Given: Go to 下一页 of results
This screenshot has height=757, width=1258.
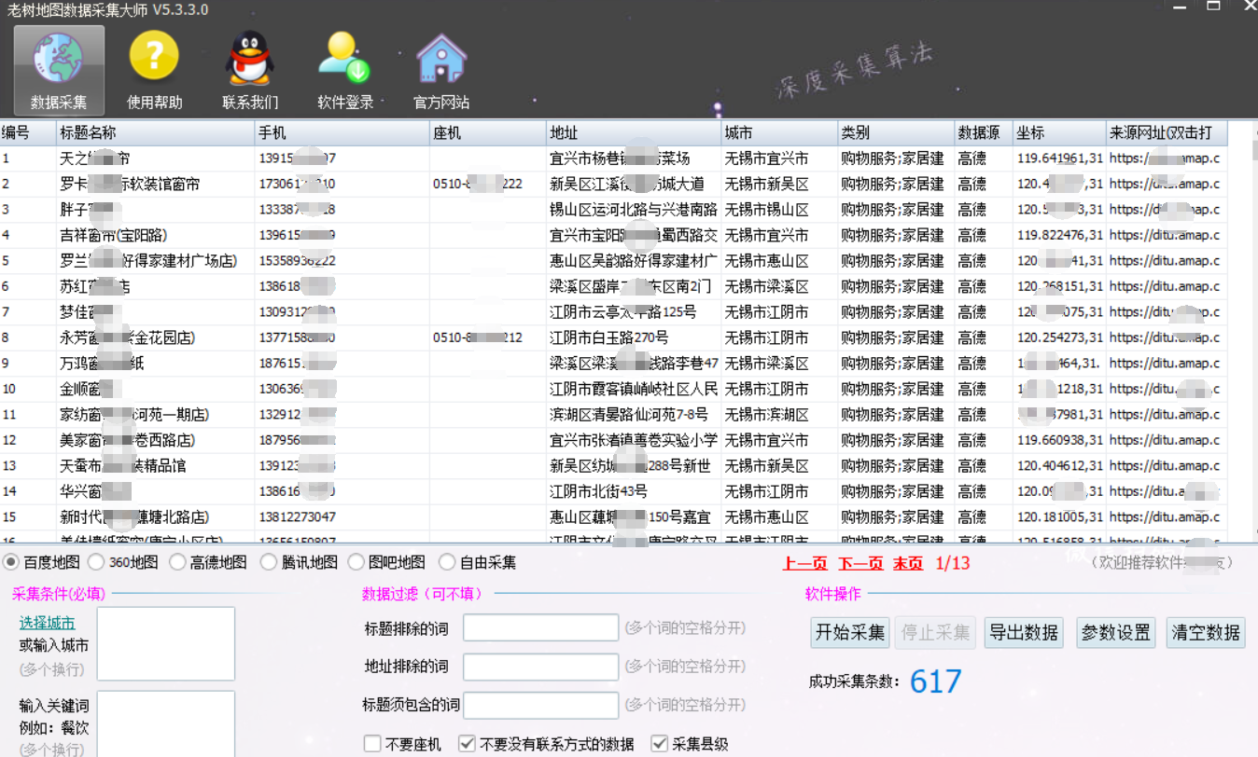Looking at the screenshot, I should (x=860, y=563).
